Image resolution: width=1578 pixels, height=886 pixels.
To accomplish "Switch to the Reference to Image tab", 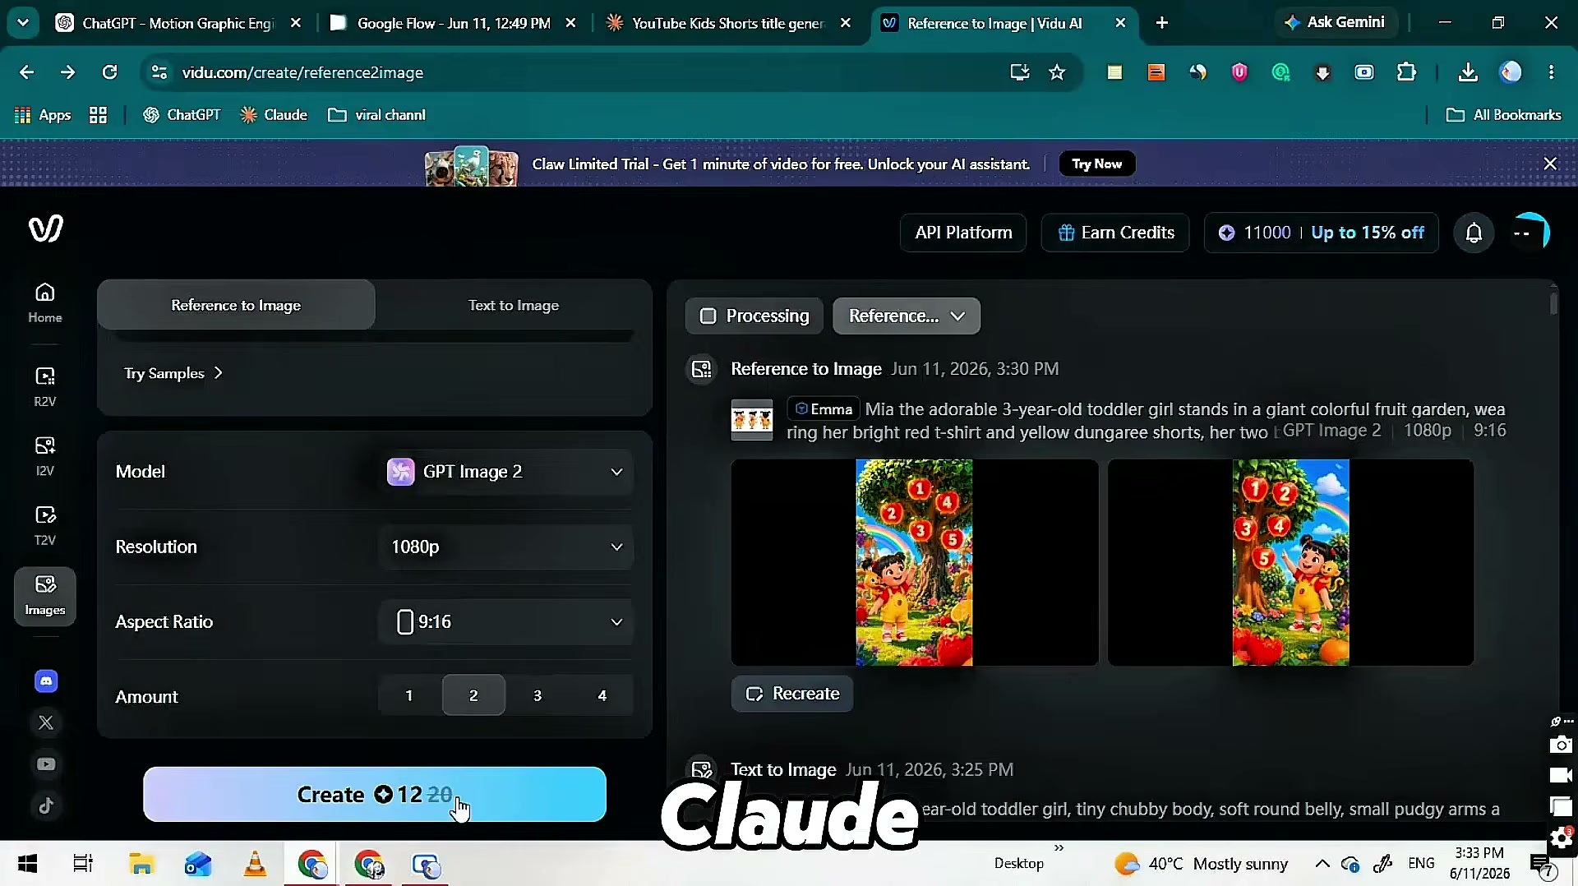I will [x=236, y=305].
